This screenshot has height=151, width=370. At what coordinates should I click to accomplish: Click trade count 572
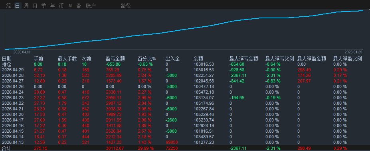click(85, 98)
